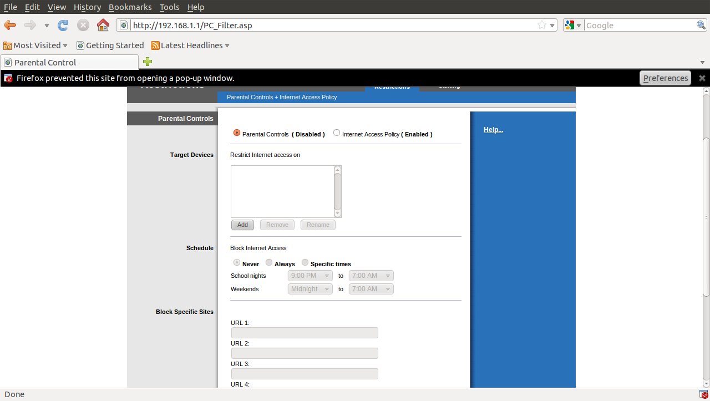
Task: Select the Parental Controls radio button
Action: click(237, 133)
